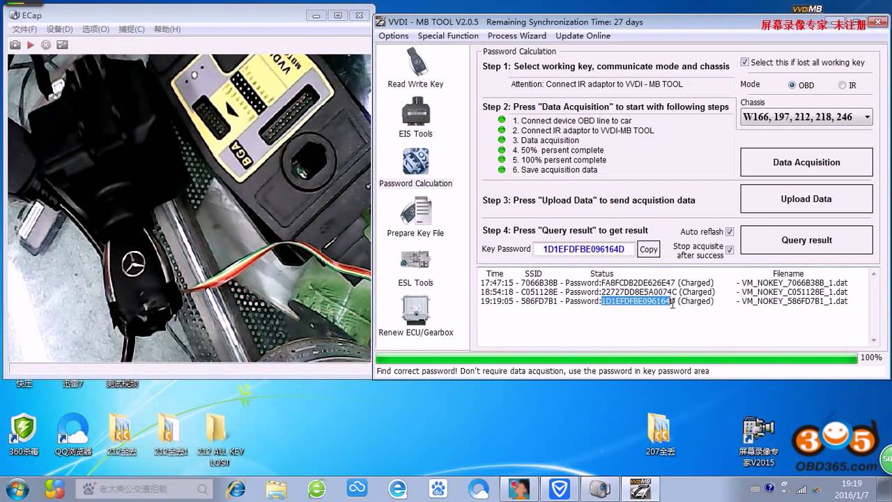Image resolution: width=892 pixels, height=502 pixels.
Task: Open EIS Tools in the sidebar
Action: pyautogui.click(x=415, y=118)
